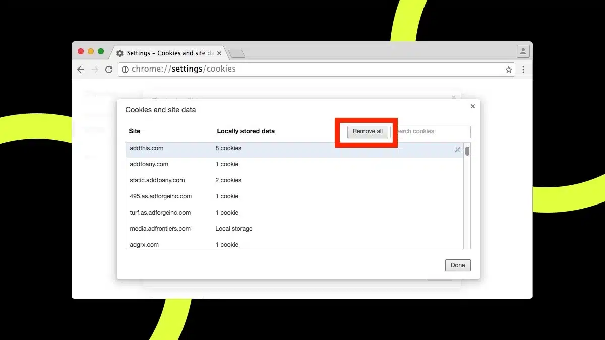Click the back navigation arrow
Viewport: 605px width, 340px height.
point(81,70)
